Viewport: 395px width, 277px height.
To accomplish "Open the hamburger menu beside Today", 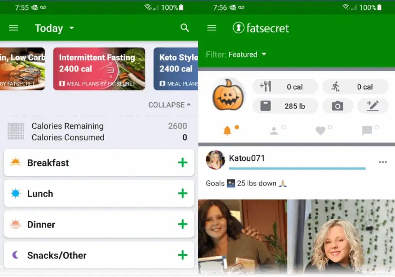I will [x=14, y=28].
